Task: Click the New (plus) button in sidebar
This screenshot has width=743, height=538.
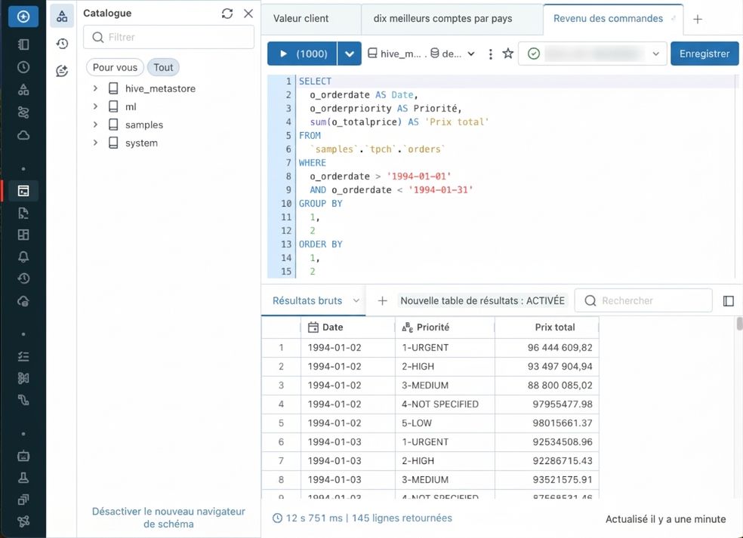Action: click(23, 17)
